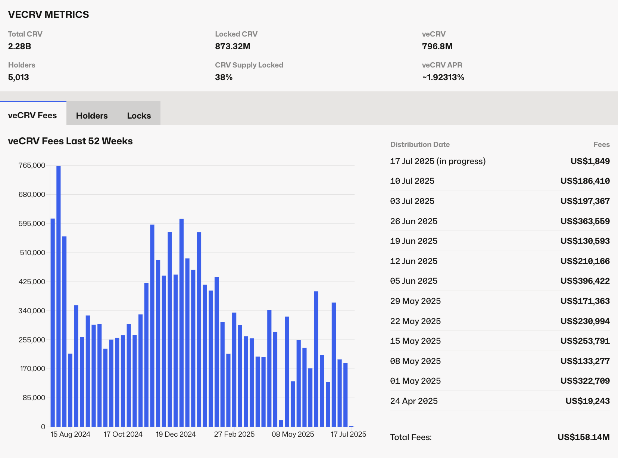
Task: Select the US$396,422 fee amount
Action: (585, 281)
